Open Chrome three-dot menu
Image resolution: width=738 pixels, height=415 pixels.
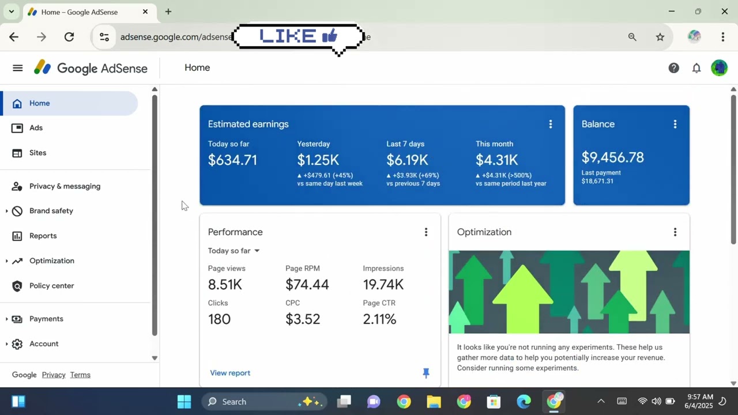723,37
